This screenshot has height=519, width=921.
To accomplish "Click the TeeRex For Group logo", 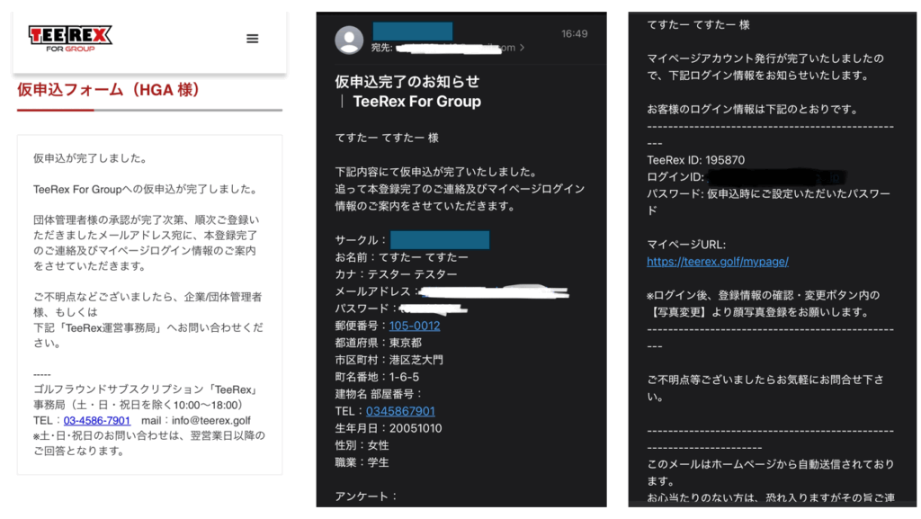I will coord(70,38).
